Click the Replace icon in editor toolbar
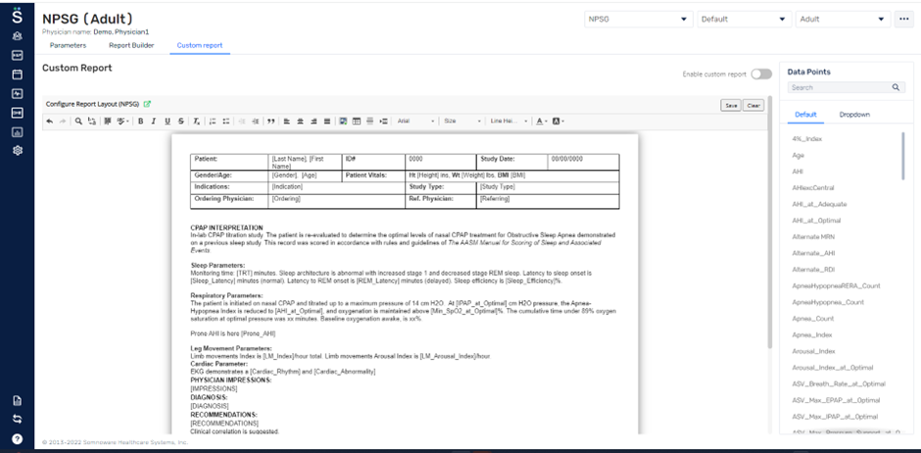 tap(92, 121)
